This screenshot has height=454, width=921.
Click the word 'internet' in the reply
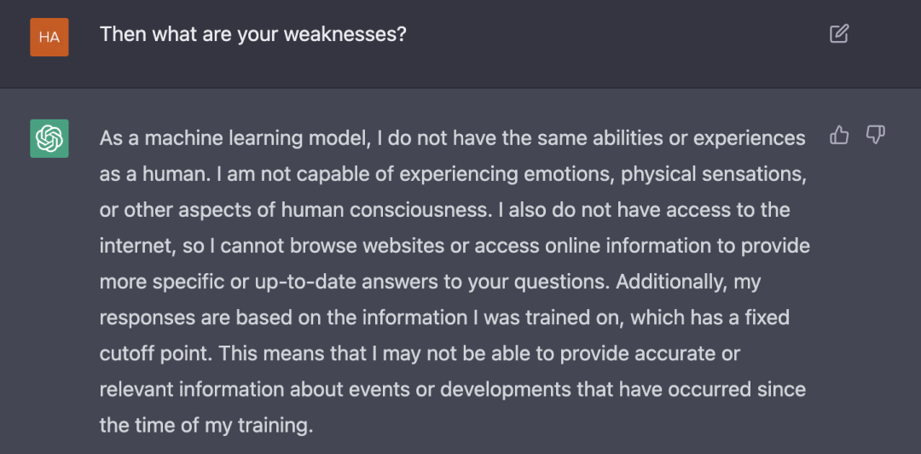pyautogui.click(x=135, y=247)
